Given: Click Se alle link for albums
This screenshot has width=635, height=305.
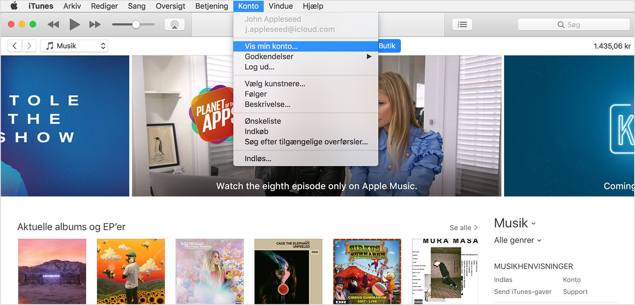Looking at the screenshot, I should coord(463,228).
